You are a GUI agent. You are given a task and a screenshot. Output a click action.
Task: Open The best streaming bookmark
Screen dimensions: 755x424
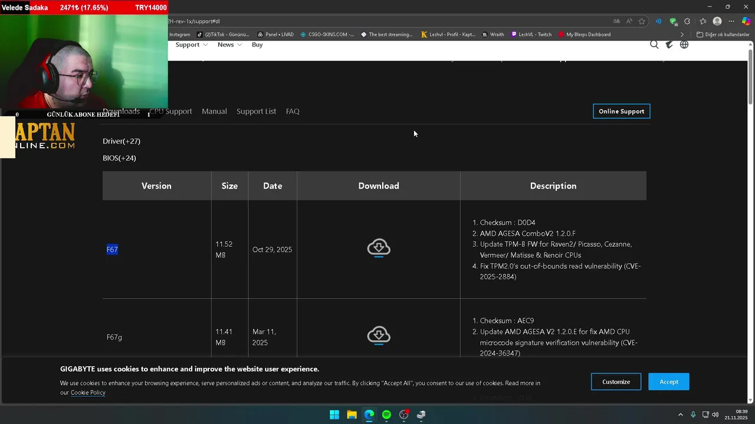pyautogui.click(x=387, y=35)
